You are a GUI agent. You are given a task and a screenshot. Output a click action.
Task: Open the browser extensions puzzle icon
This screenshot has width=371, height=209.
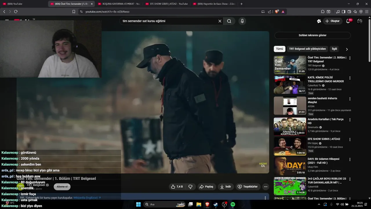point(323,12)
